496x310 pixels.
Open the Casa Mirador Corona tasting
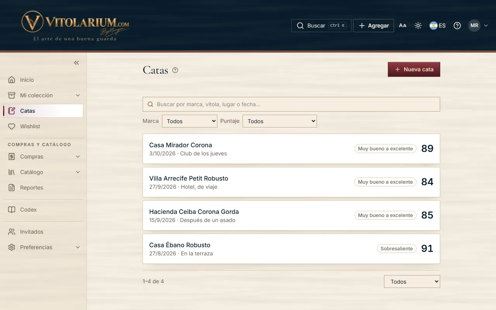pyautogui.click(x=291, y=149)
